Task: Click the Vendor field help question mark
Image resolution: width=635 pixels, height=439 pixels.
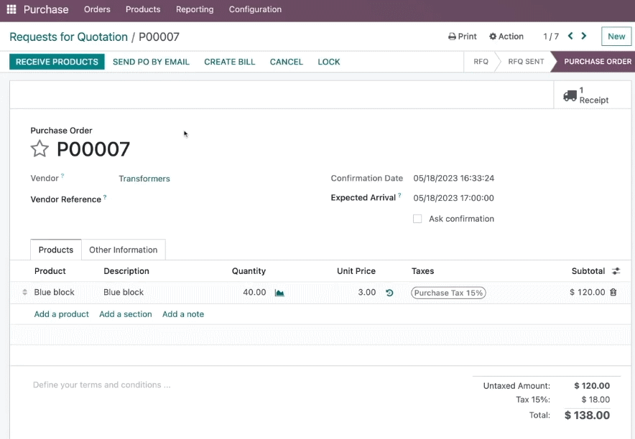Action: coord(62,176)
